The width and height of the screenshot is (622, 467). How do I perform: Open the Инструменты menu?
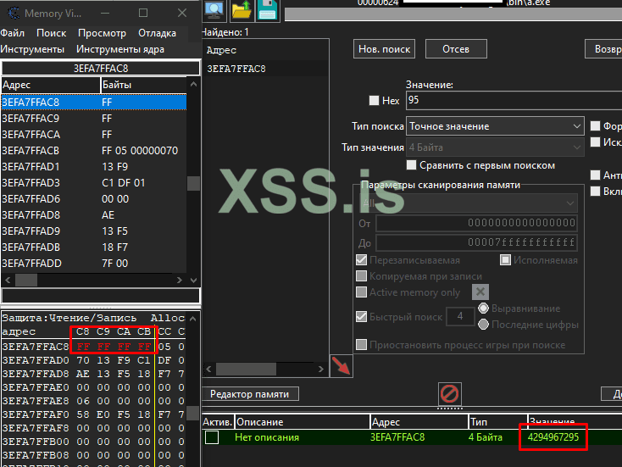tap(32, 49)
